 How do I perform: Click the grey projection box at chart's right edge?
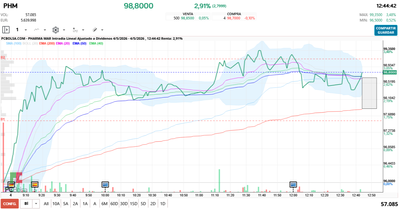(x=369, y=93)
